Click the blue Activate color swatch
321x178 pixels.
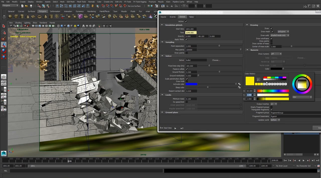(x=191, y=84)
